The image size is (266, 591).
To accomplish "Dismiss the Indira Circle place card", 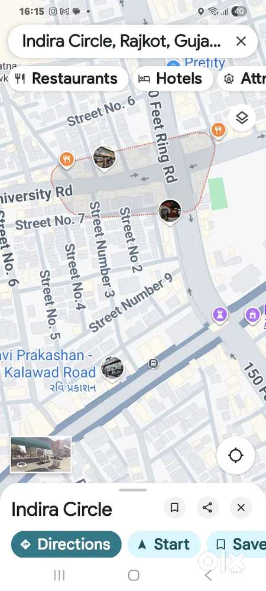I will click(241, 507).
